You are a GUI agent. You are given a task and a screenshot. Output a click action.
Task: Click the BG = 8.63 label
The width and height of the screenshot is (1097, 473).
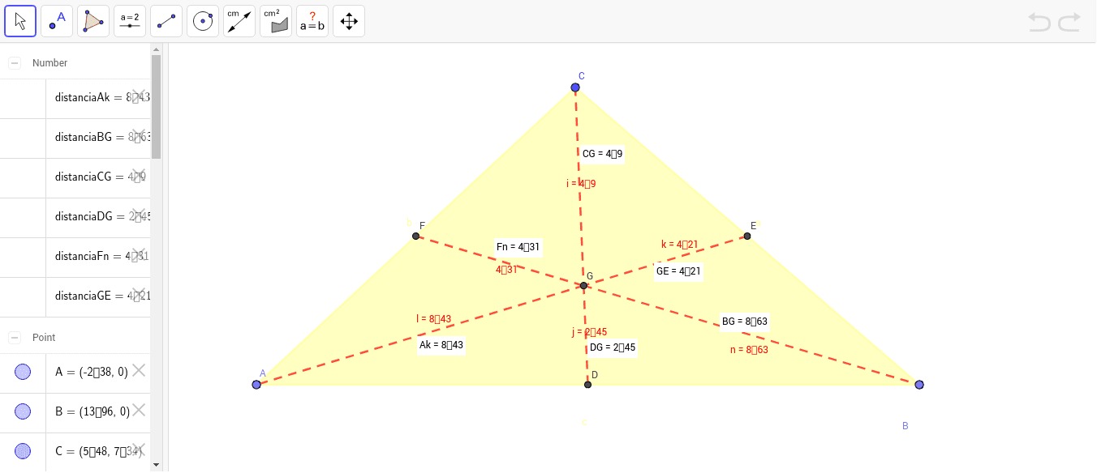745,322
